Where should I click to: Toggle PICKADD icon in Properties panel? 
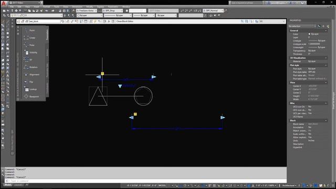click(319, 26)
